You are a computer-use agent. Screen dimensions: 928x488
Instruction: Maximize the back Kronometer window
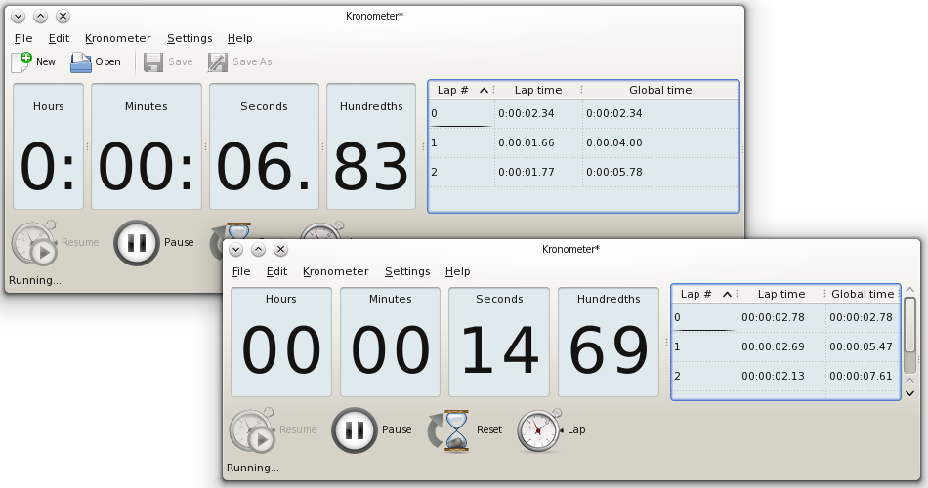click(40, 17)
